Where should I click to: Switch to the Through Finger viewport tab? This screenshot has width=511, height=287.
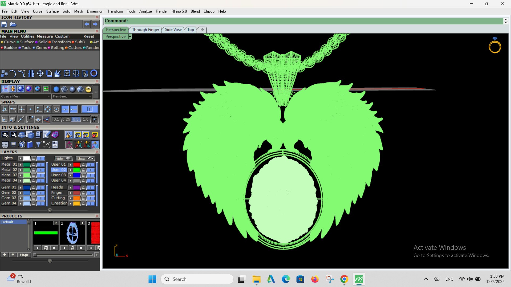pyautogui.click(x=146, y=29)
